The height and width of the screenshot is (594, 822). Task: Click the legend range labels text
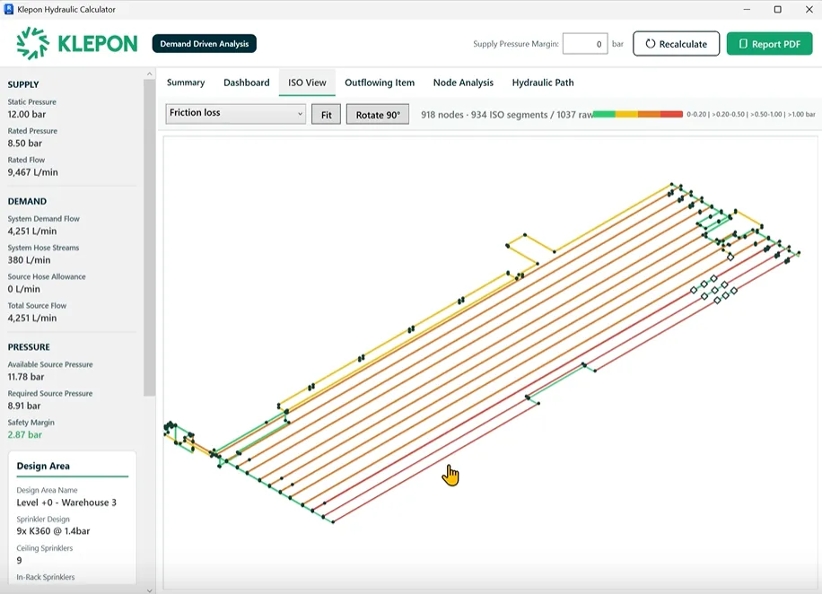pyautogui.click(x=751, y=114)
